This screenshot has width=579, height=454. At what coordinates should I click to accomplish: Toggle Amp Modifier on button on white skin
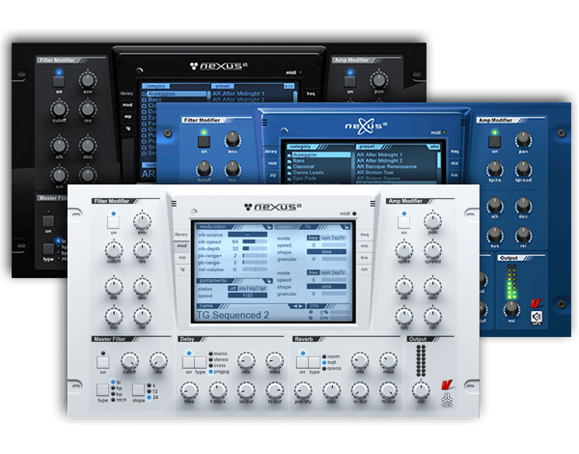pyautogui.click(x=404, y=222)
